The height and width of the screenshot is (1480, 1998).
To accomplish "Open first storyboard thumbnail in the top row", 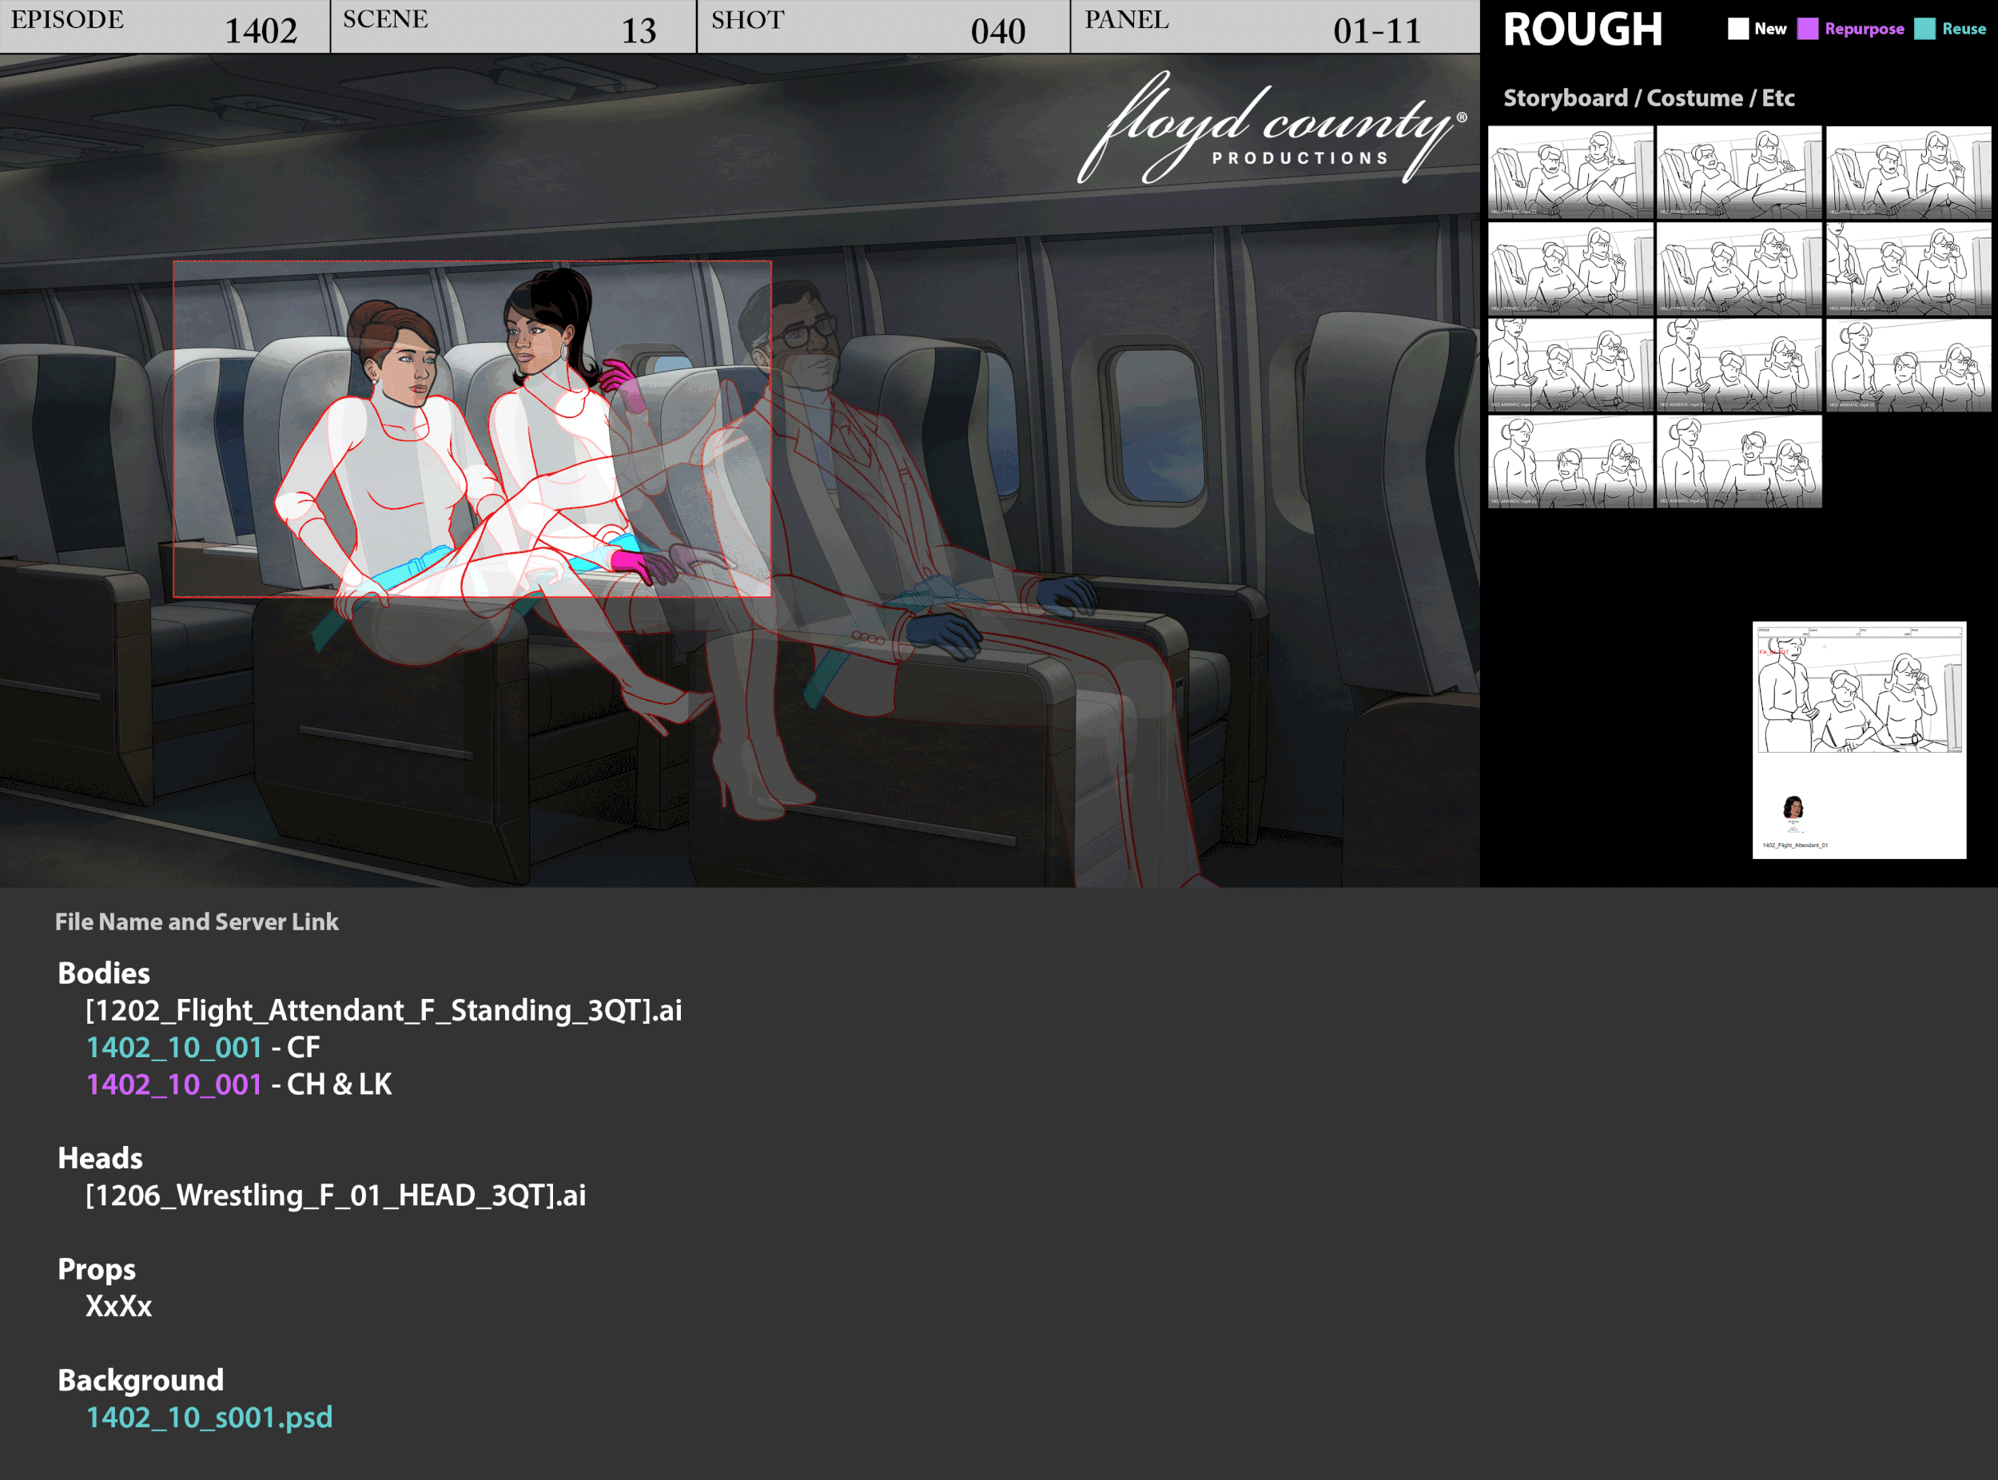I will (1570, 172).
